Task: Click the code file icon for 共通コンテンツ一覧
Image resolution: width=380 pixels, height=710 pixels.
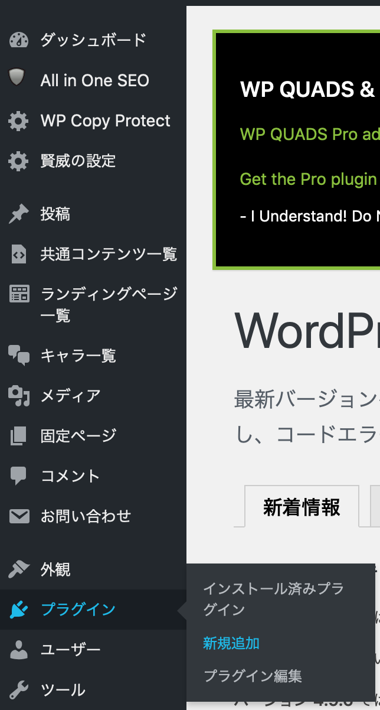Action: coord(19,254)
